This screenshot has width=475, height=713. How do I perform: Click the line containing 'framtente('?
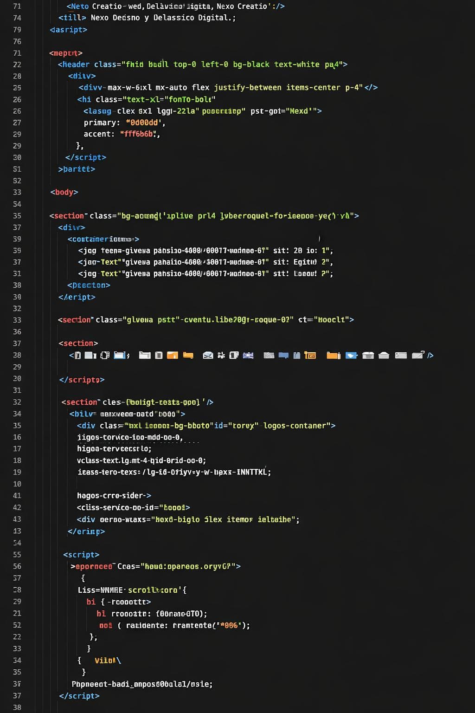click(x=174, y=625)
